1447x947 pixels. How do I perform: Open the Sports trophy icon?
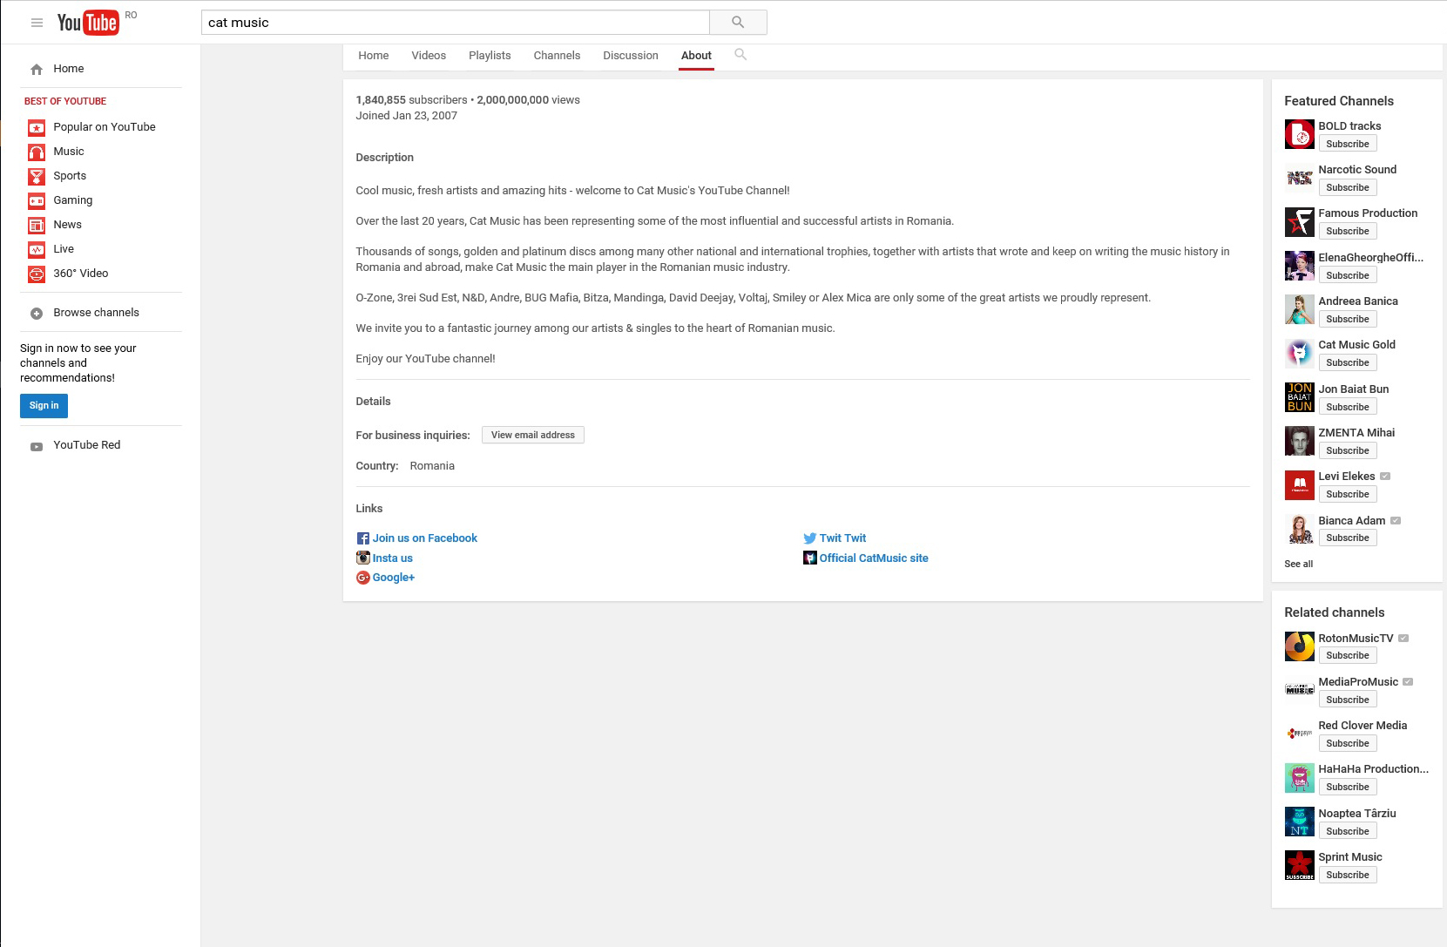coord(37,177)
